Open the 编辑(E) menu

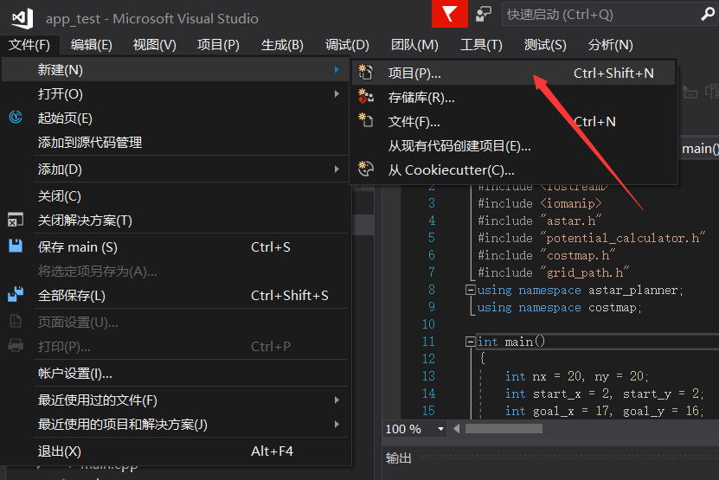pyautogui.click(x=92, y=45)
